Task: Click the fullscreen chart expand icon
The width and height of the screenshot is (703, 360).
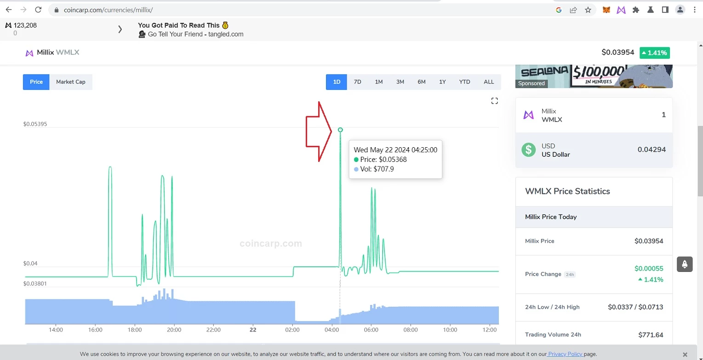Action: click(495, 101)
